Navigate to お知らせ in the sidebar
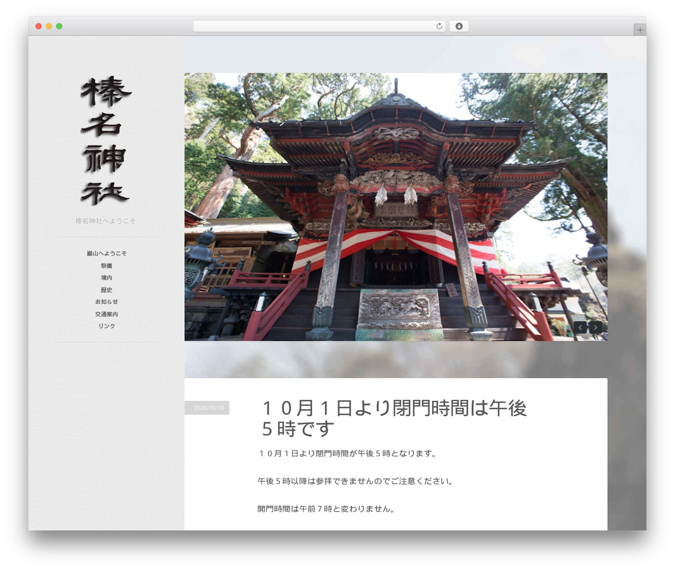This screenshot has height=571, width=675. [x=107, y=302]
